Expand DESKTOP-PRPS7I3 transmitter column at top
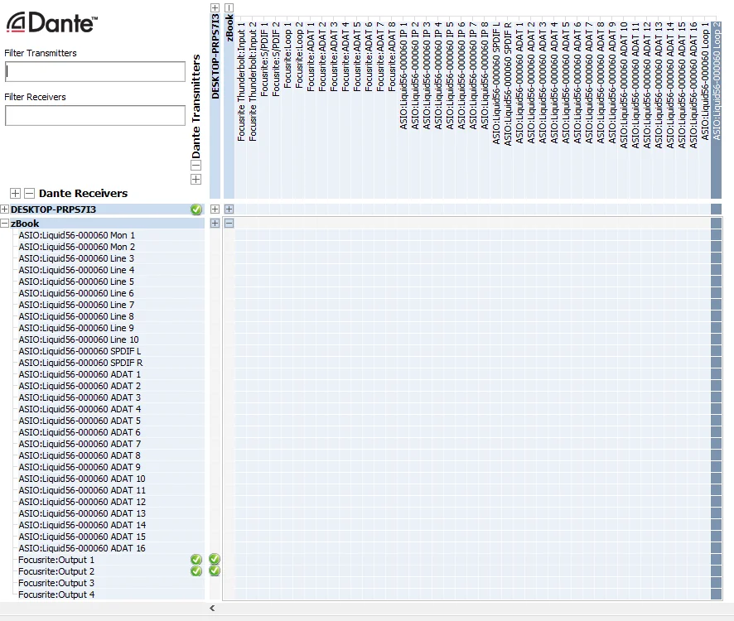The height and width of the screenshot is (621, 734). (x=215, y=7)
